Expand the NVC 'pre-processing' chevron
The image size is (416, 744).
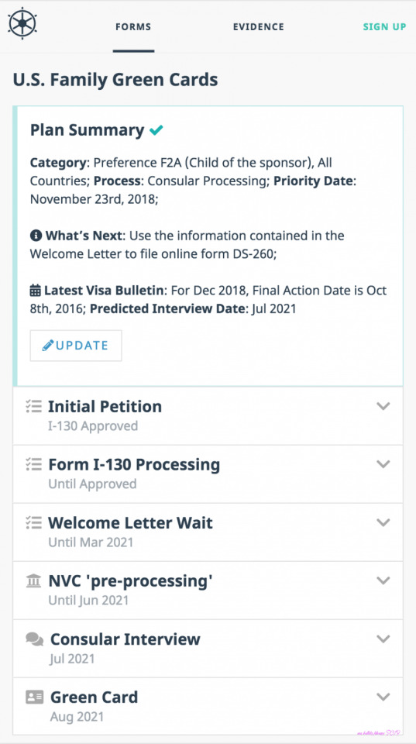pyautogui.click(x=383, y=580)
